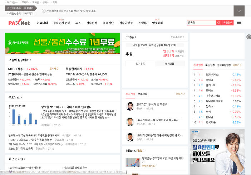Screen dimensions: 251x175
Task: Open the 양호한 中 소비지표 news headline
Action: [x=67, y=107]
